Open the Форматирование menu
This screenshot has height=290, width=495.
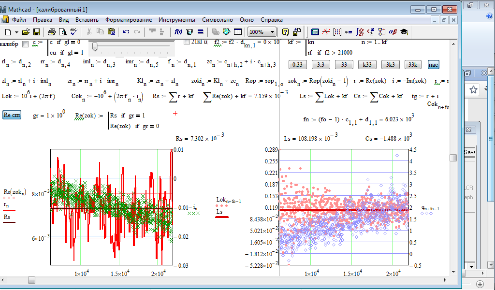(128, 20)
